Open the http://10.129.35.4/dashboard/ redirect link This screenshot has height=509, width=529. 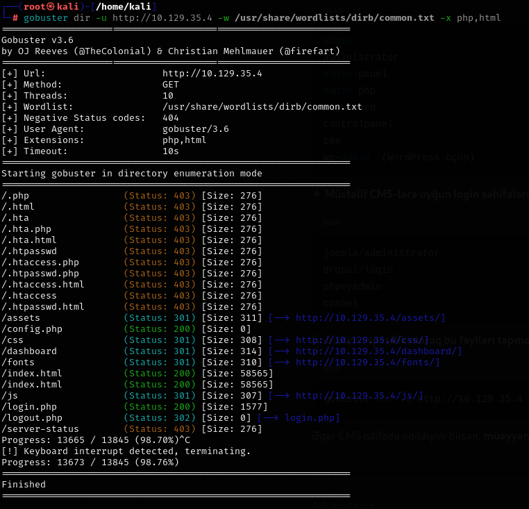click(x=378, y=351)
